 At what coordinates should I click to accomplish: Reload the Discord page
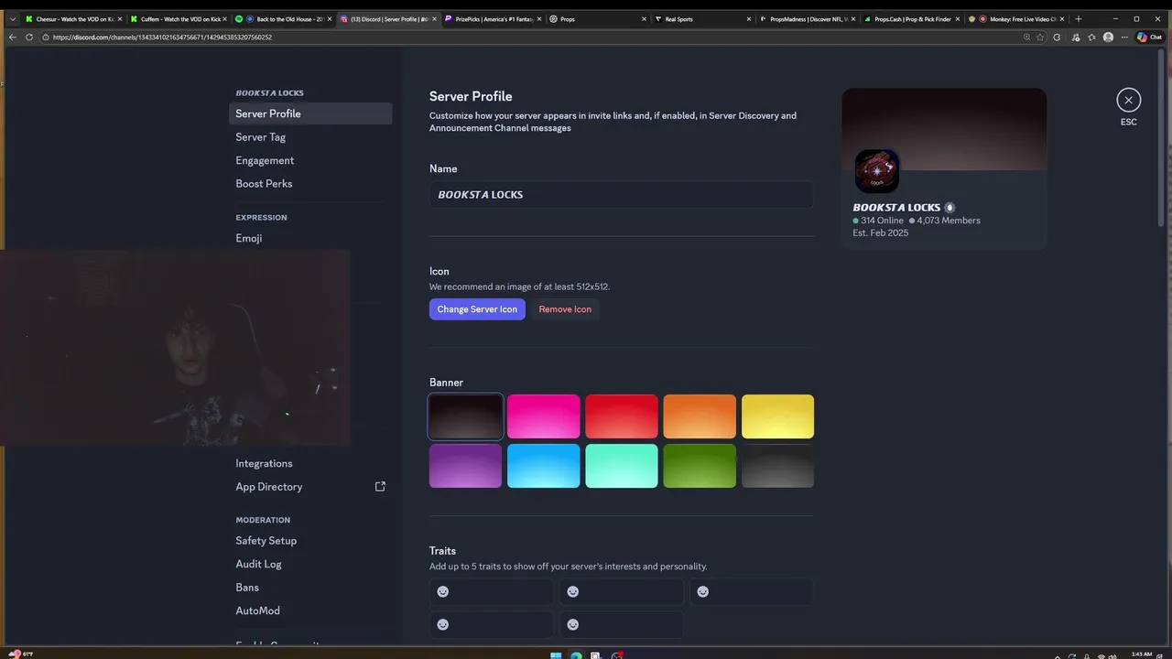29,38
